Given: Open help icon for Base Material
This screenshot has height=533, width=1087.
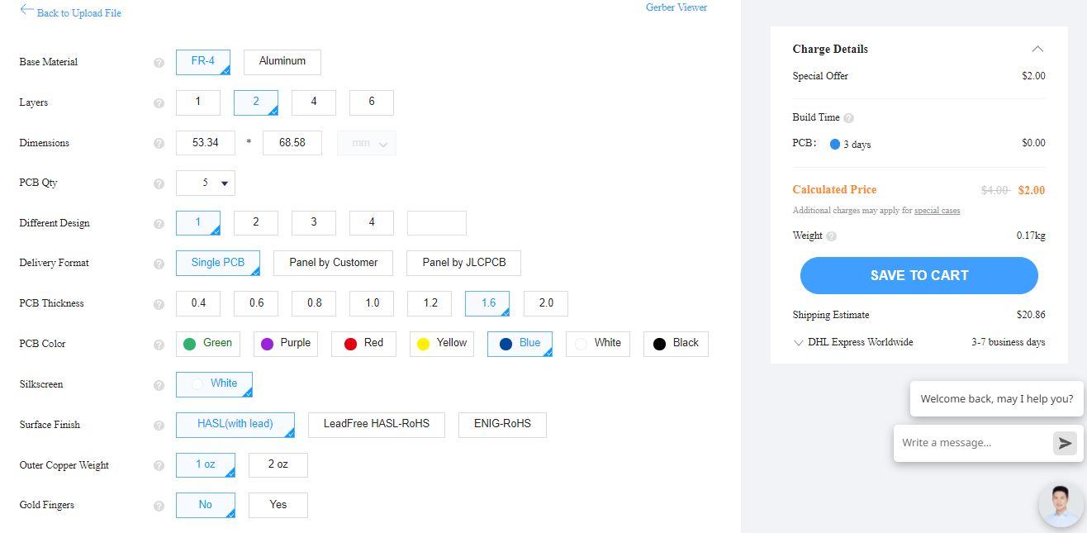Looking at the screenshot, I should pyautogui.click(x=159, y=63).
